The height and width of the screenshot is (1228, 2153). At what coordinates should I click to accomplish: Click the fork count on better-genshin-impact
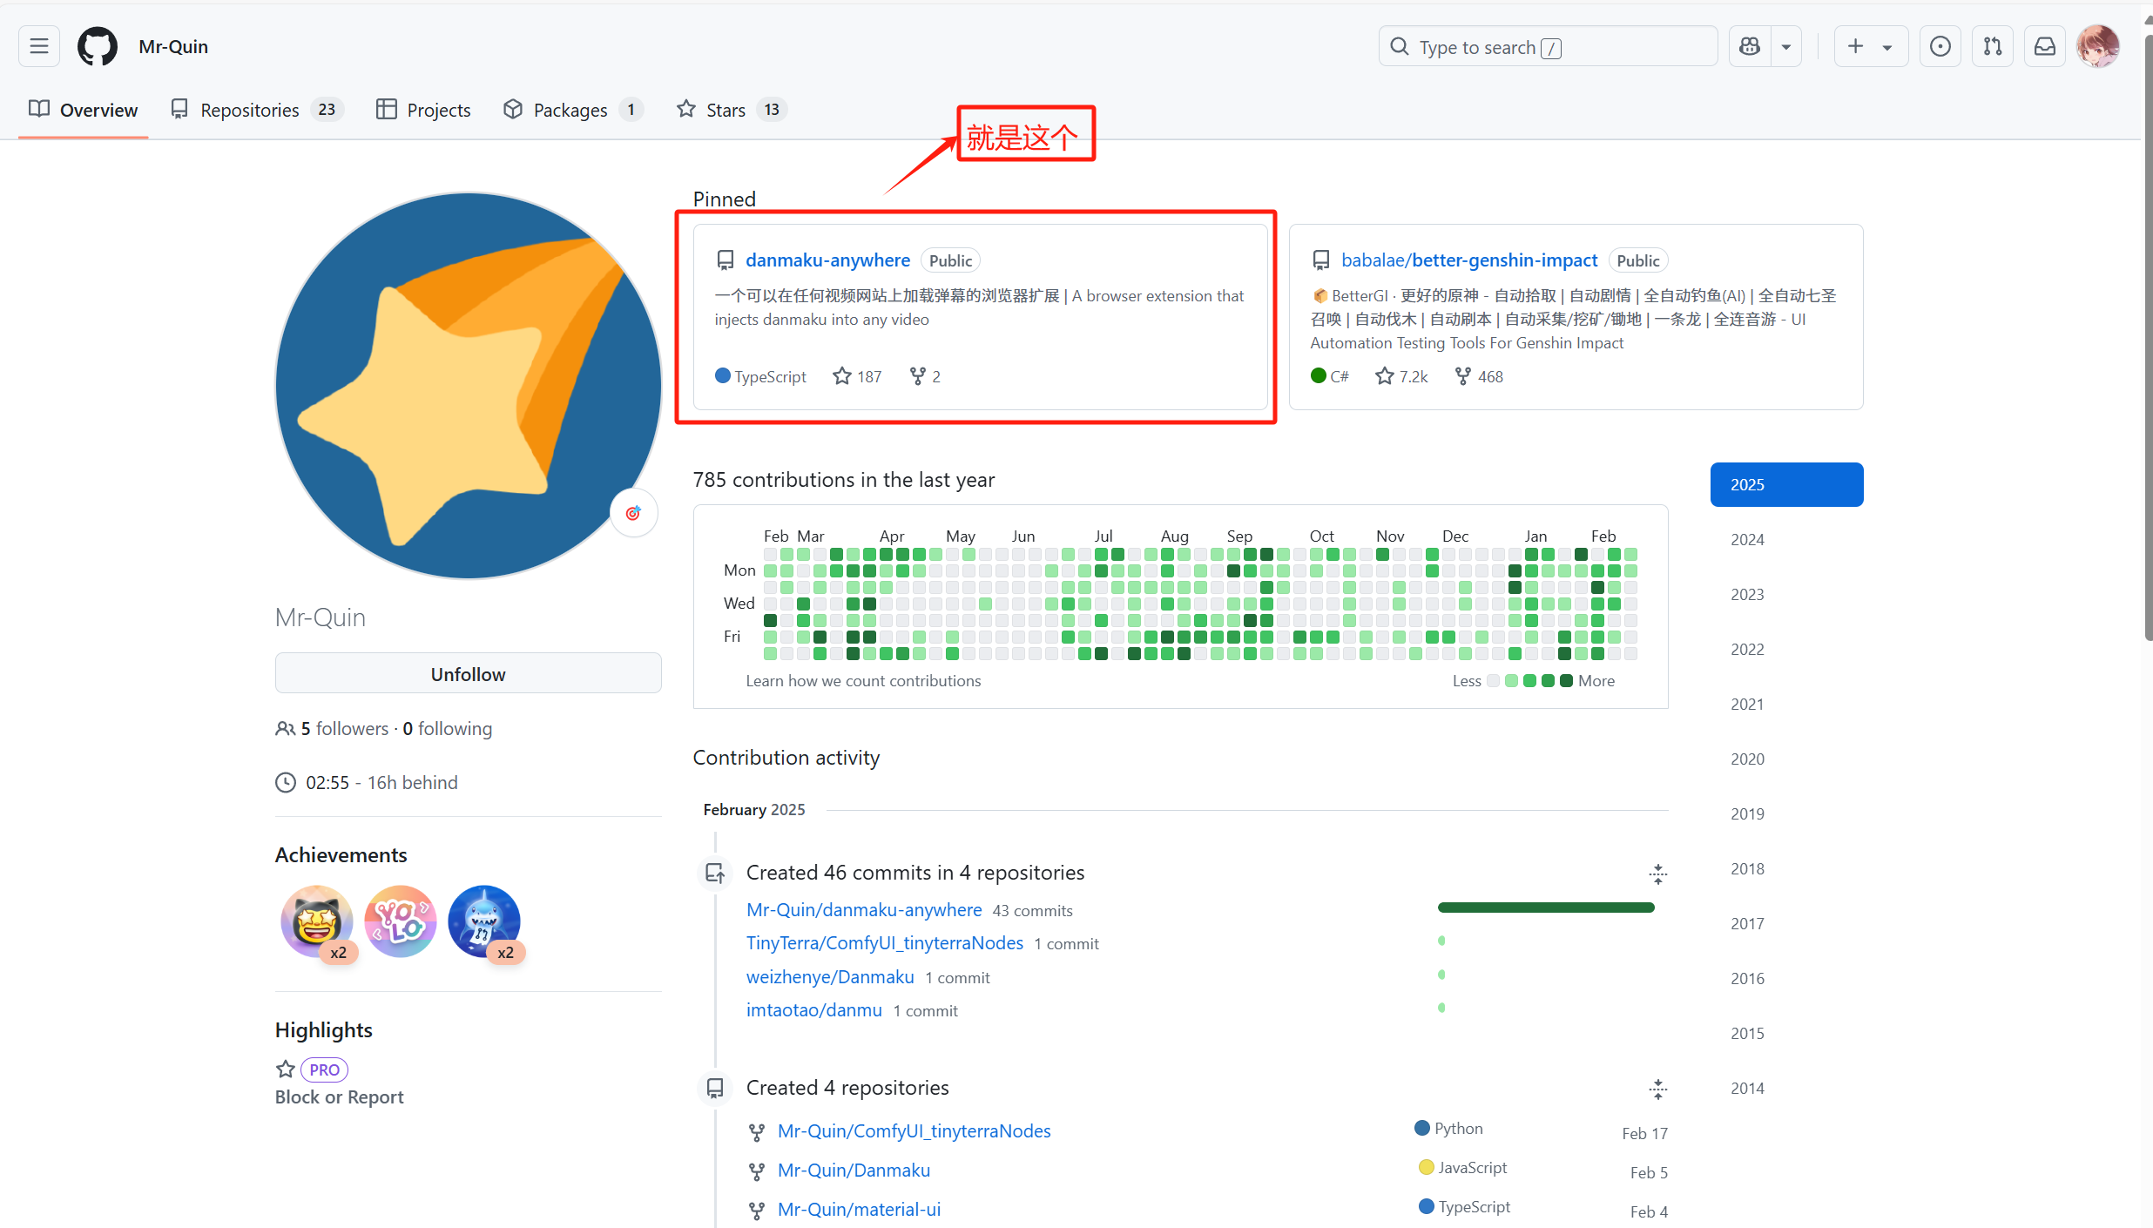(x=1480, y=376)
